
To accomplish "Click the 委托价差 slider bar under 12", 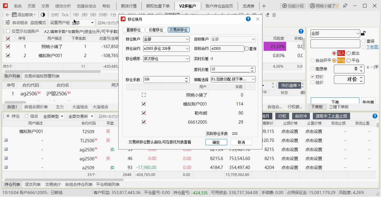I will tap(230, 72).
